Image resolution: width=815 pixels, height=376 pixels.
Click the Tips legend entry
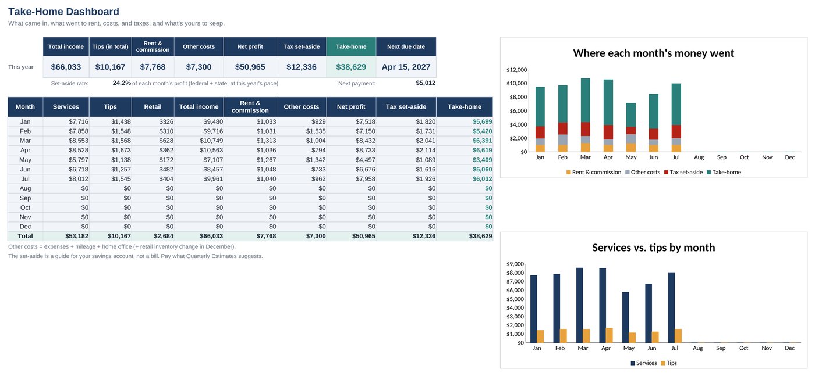[x=668, y=363]
